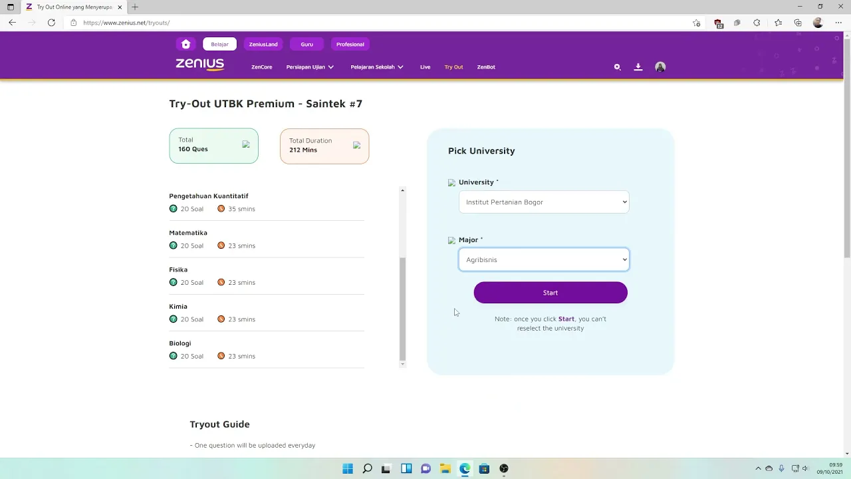Click the subject list scroll up arrow
The width and height of the screenshot is (851, 479).
pos(402,191)
